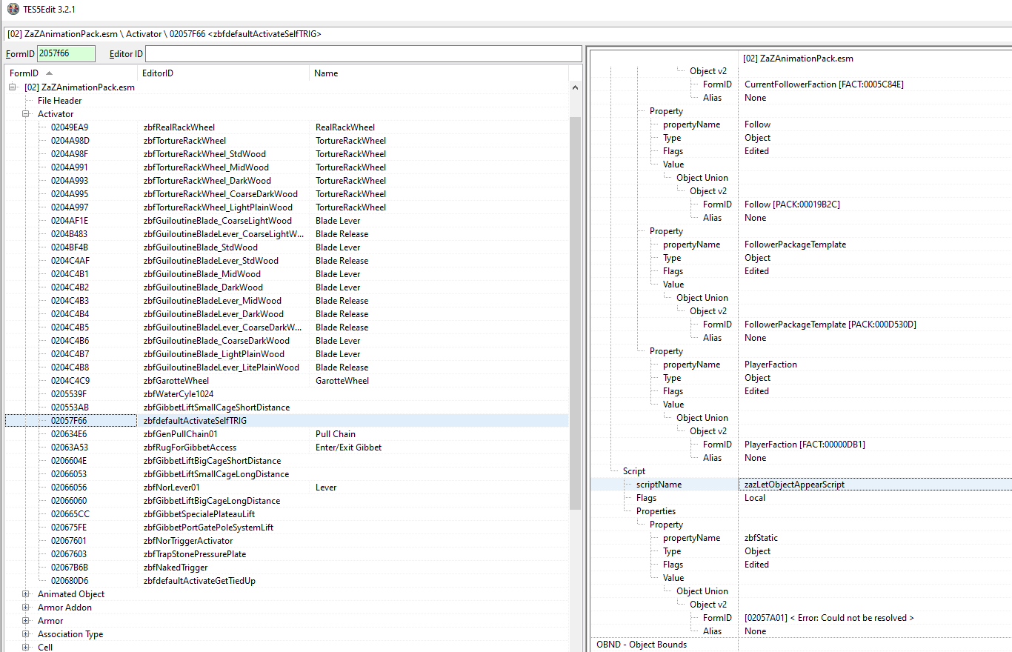Select zbfGuiloutineBlade_StdWood row
This screenshot has height=652, width=1012.
[x=287, y=247]
